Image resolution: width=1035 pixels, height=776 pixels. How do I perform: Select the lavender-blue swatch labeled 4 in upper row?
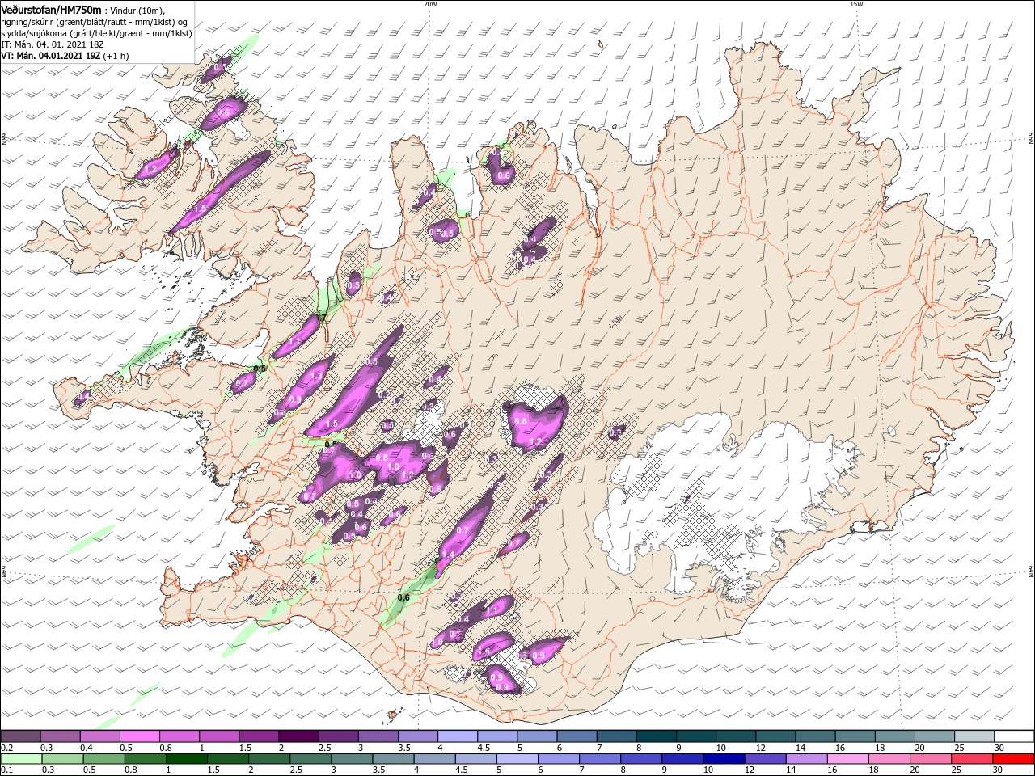click(x=456, y=736)
